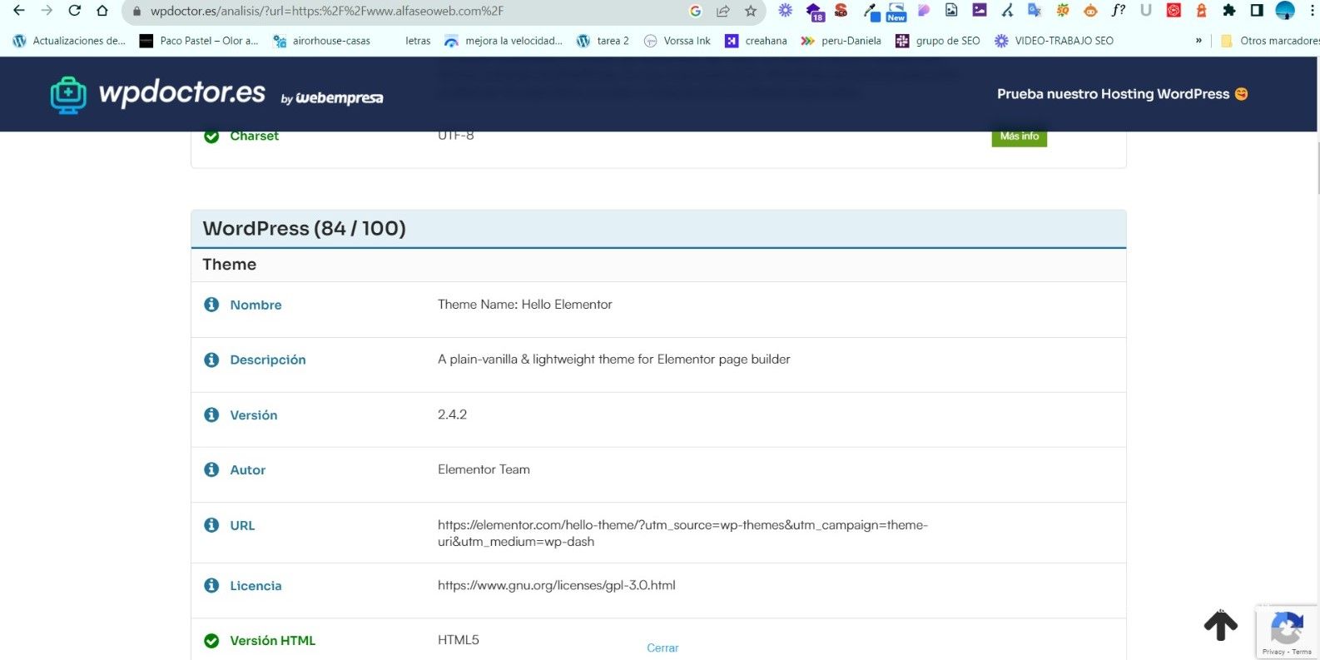Click the wpdoctor.es logo

pyautogui.click(x=158, y=94)
